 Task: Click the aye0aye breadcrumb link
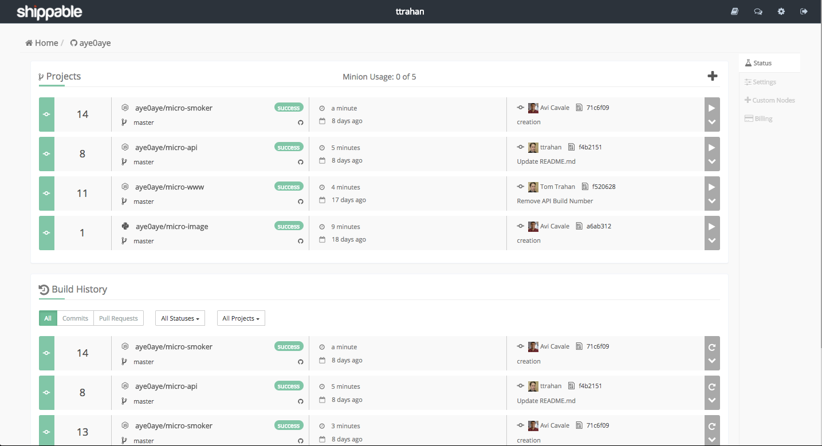[x=91, y=43]
